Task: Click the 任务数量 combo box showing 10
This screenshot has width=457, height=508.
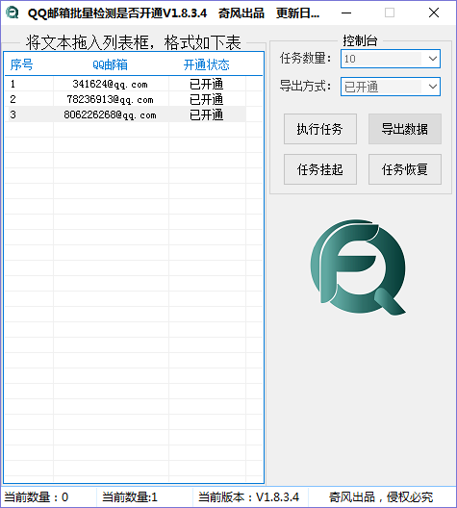Action: click(391, 59)
